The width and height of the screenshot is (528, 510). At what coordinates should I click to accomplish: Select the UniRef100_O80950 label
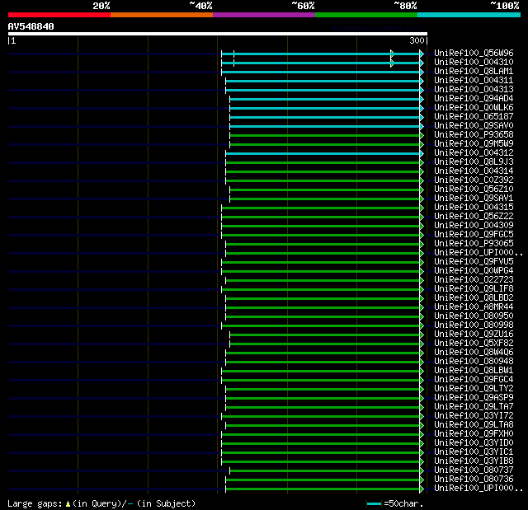(x=474, y=316)
